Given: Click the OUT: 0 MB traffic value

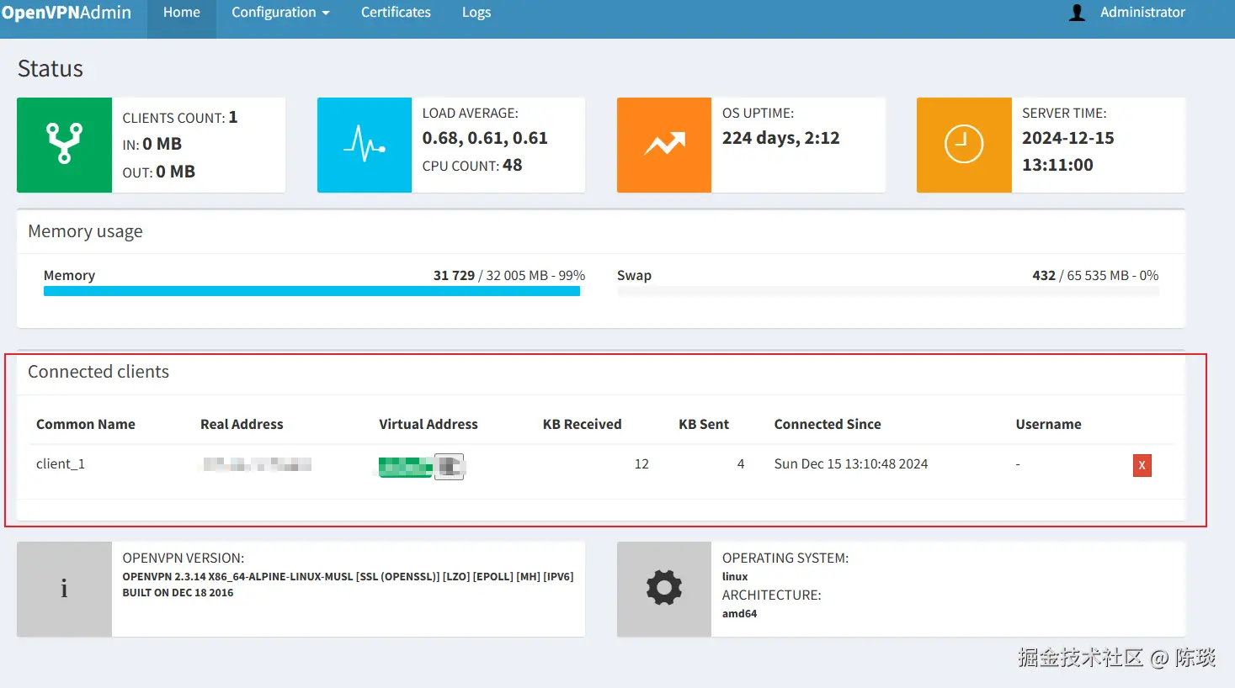Looking at the screenshot, I should pos(159,172).
